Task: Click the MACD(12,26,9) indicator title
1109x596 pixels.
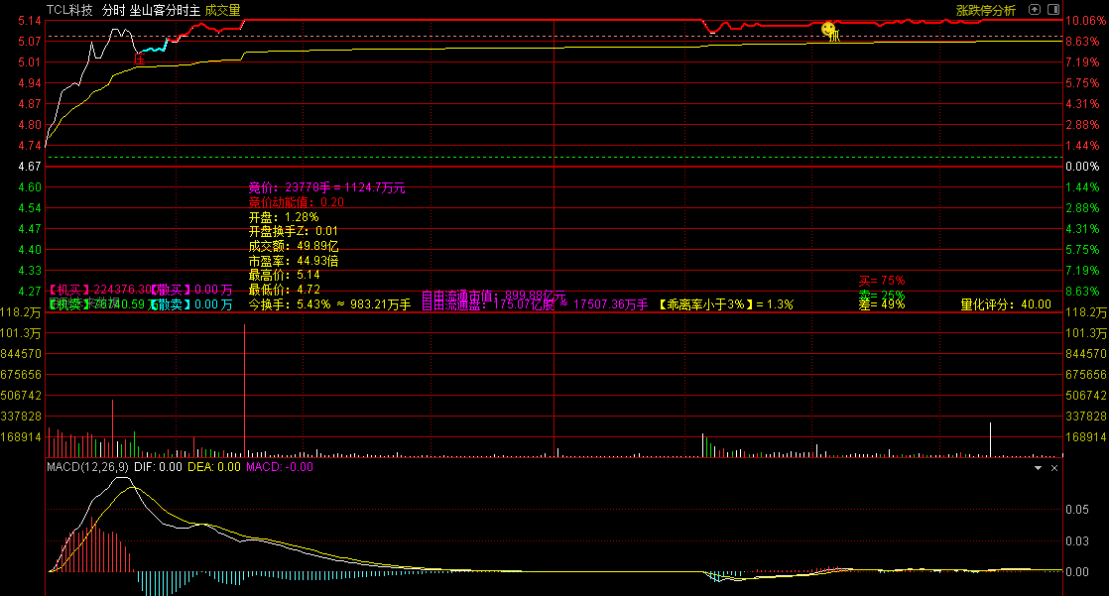Action: [x=87, y=467]
